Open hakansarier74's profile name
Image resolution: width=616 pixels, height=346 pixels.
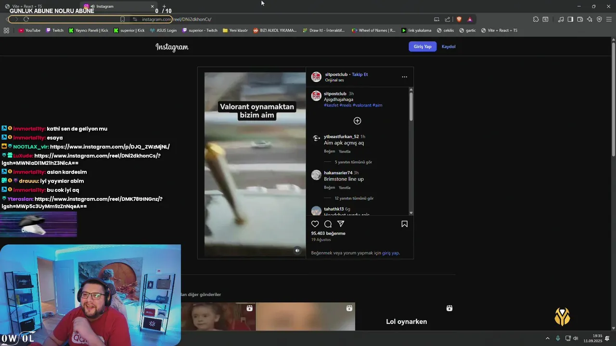338,173
